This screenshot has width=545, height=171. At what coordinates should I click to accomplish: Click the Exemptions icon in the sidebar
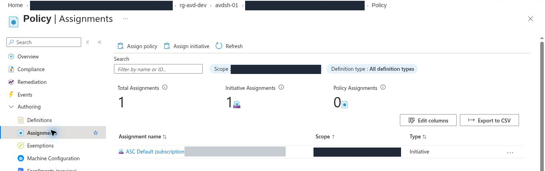pyautogui.click(x=21, y=146)
